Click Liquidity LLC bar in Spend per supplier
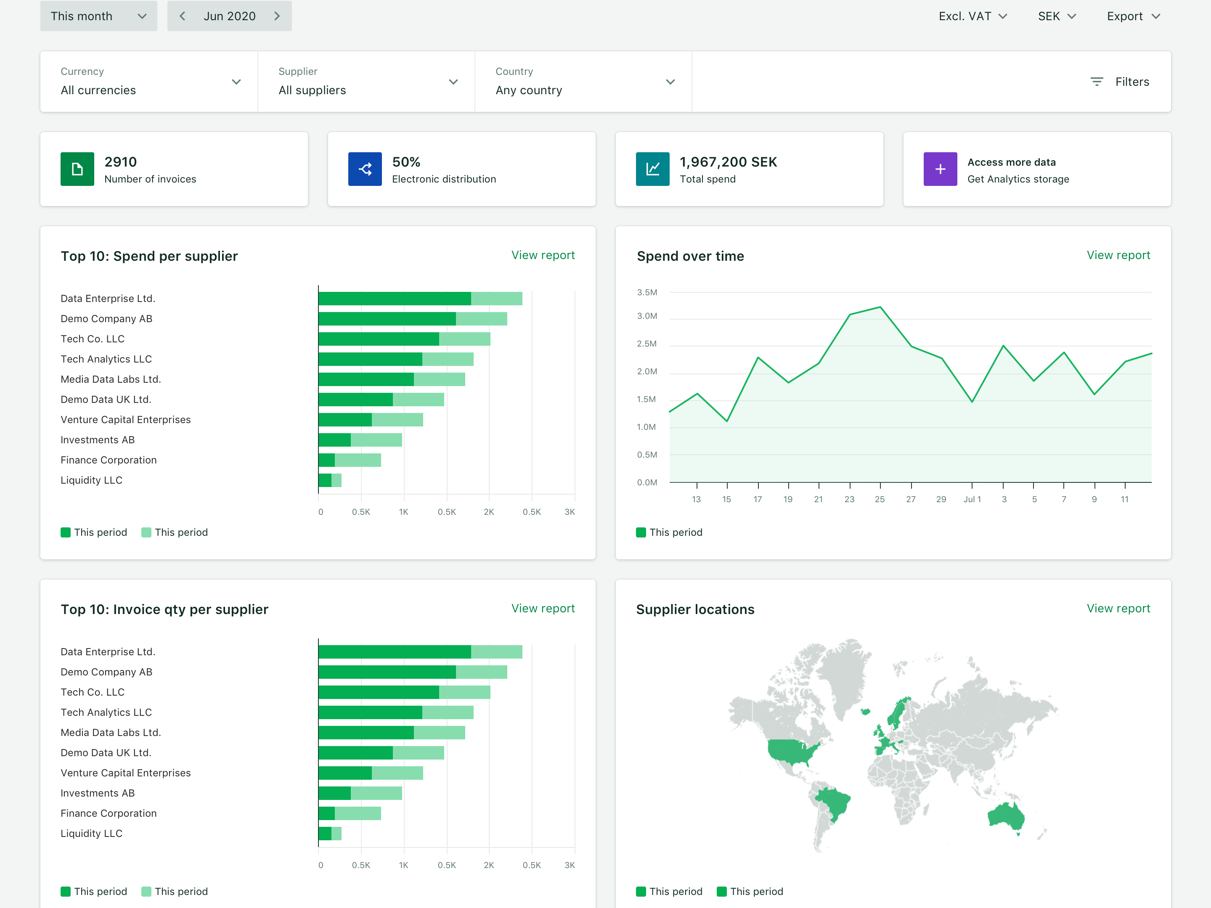1211x908 pixels. (x=330, y=480)
